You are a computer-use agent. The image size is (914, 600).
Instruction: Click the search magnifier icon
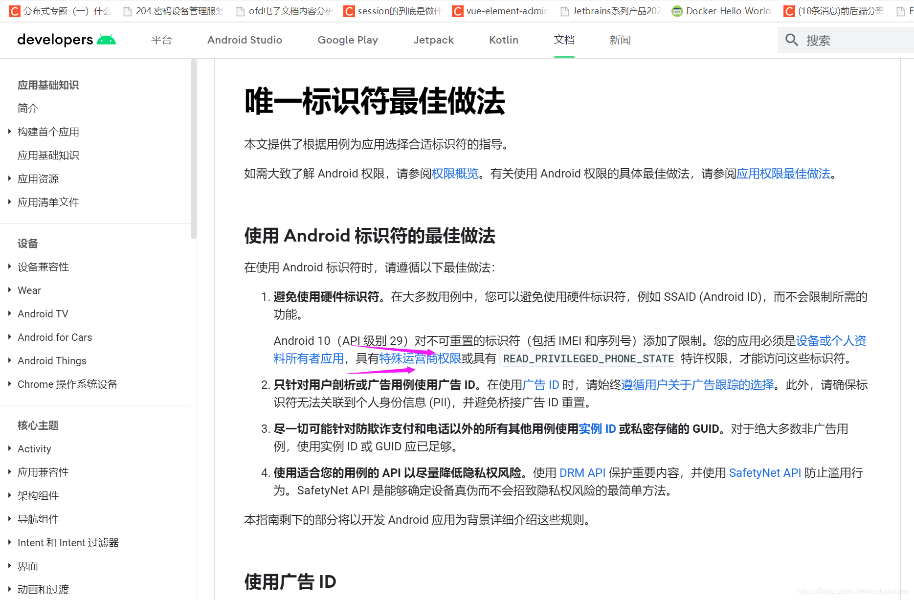point(792,40)
